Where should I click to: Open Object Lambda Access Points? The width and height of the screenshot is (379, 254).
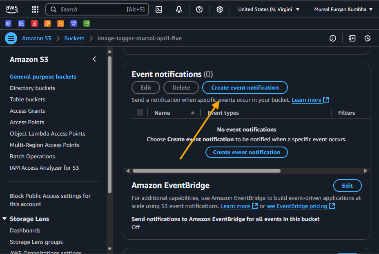click(48, 134)
